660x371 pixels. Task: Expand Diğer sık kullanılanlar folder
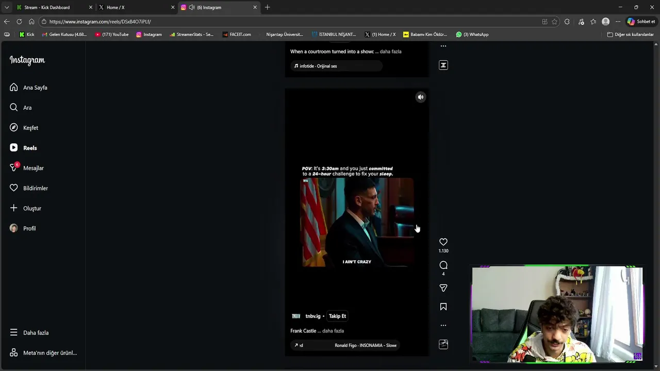click(x=631, y=35)
